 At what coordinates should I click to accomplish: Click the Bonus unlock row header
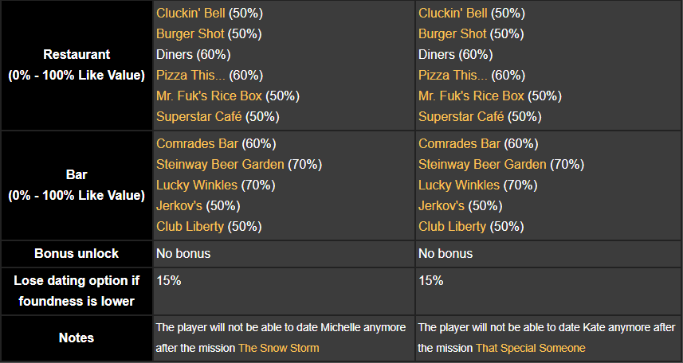pos(77,254)
